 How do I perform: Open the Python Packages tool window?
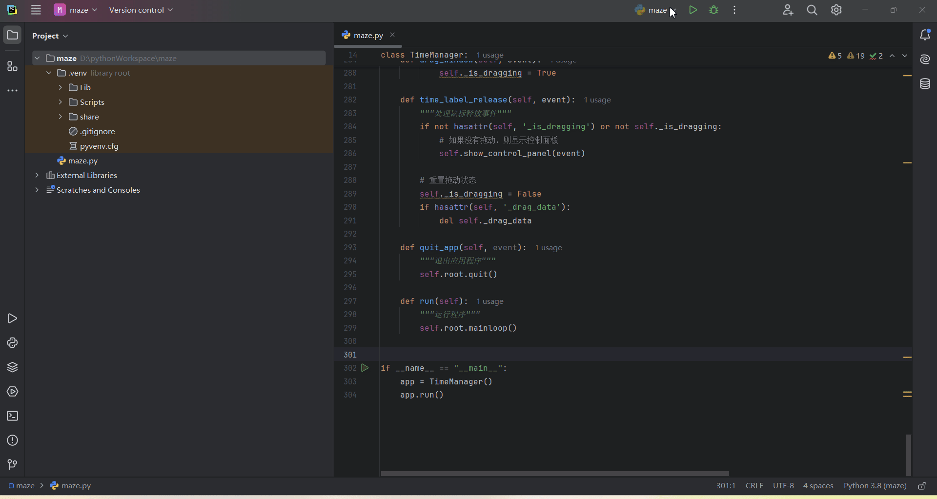(x=12, y=367)
